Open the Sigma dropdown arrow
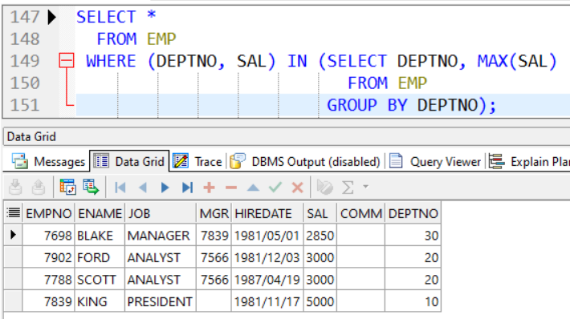Image resolution: width=570 pixels, height=319 pixels. click(366, 187)
